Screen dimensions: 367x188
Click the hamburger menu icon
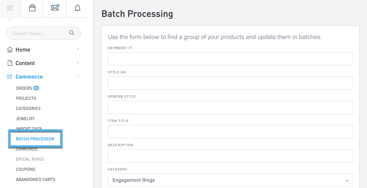pyautogui.click(x=10, y=8)
